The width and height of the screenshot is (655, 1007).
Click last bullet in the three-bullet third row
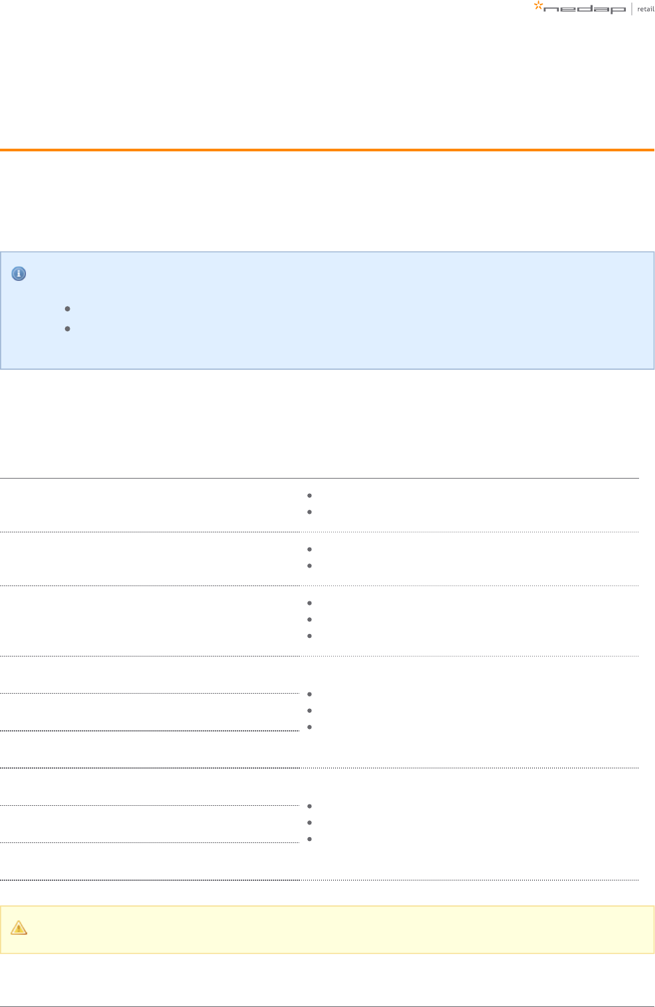(x=310, y=636)
